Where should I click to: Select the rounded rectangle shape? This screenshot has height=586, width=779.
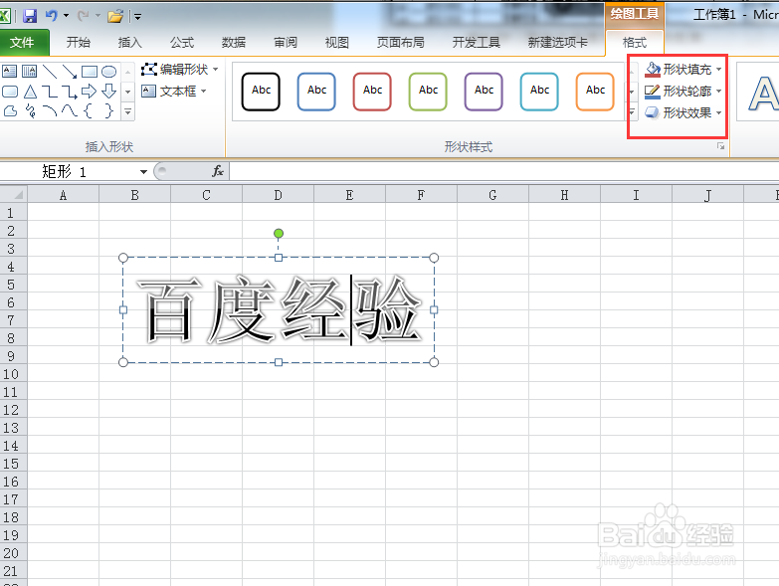click(x=10, y=92)
